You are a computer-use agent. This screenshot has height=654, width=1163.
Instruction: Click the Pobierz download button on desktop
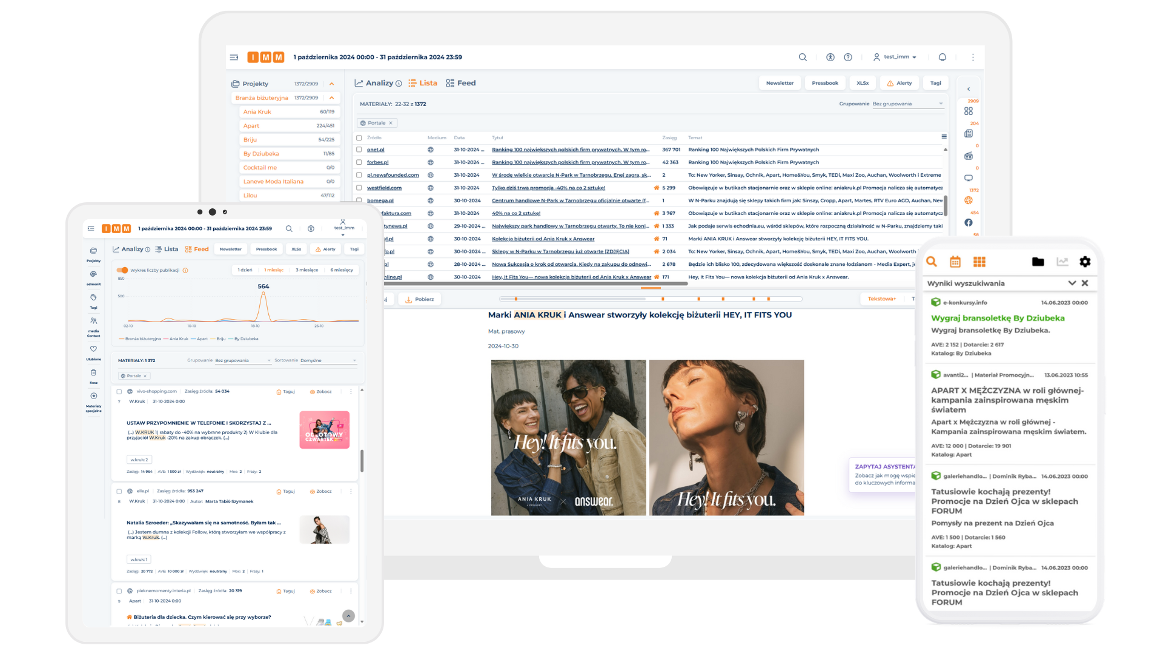(x=420, y=299)
